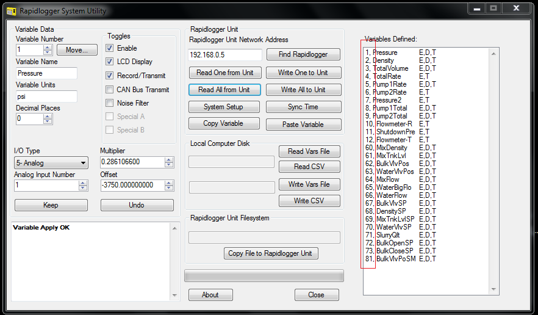538x315 pixels.
Task: Click the Move... button
Action: [77, 50]
